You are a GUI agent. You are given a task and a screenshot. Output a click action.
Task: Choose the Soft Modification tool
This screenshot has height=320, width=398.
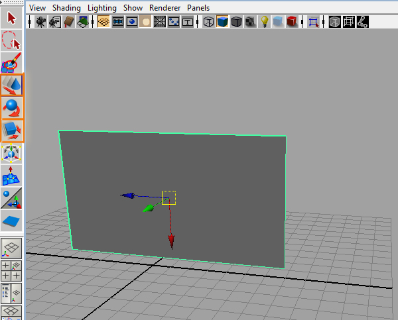click(x=11, y=176)
